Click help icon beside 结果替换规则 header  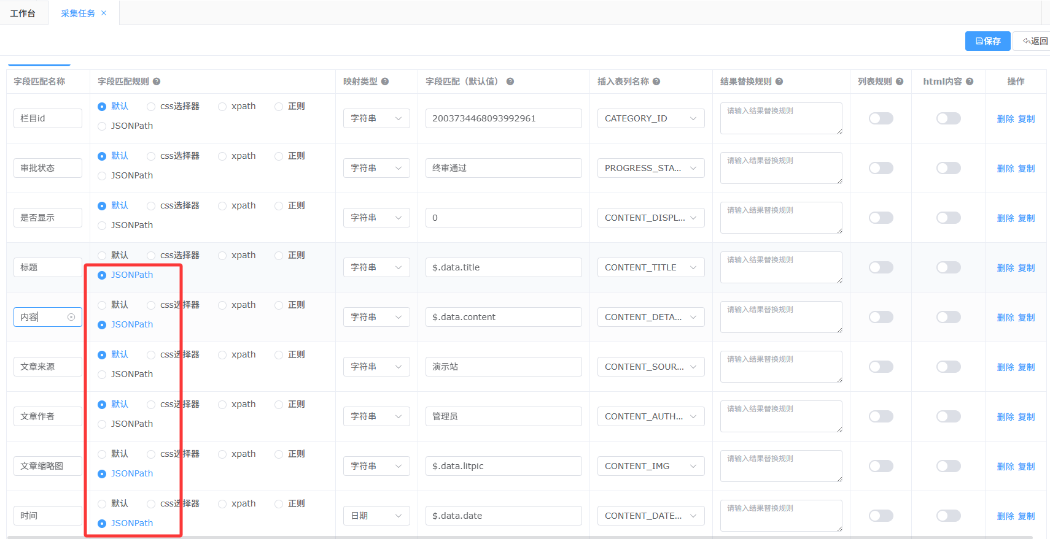click(779, 82)
